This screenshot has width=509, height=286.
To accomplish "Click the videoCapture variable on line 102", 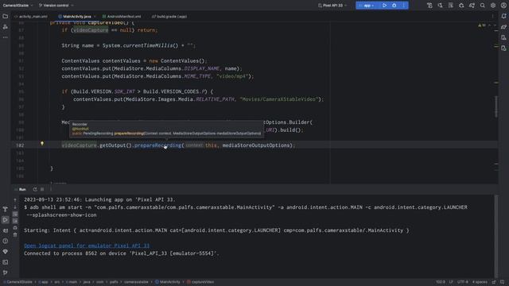I will pyautogui.click(x=80, y=145).
